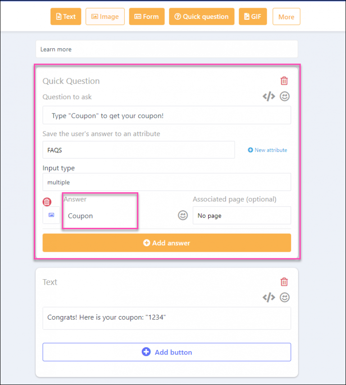Delete the Coupon answer

pyautogui.click(x=47, y=202)
